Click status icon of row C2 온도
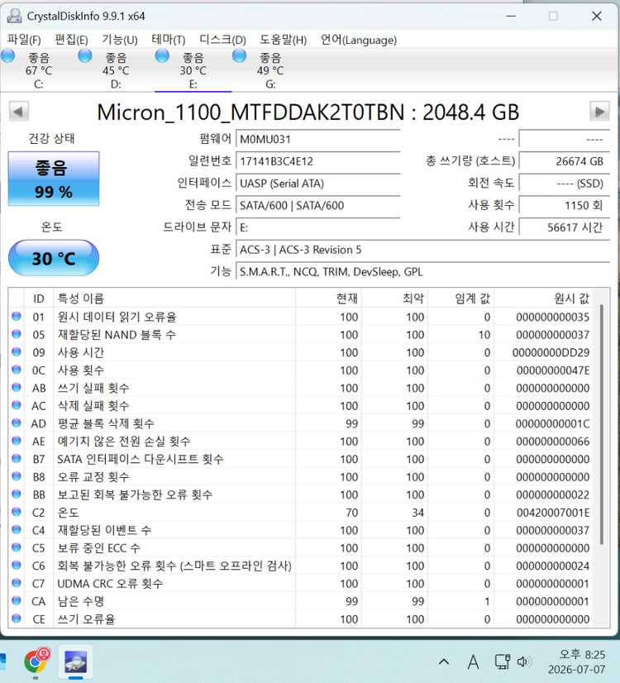This screenshot has height=683, width=620. tap(17, 512)
